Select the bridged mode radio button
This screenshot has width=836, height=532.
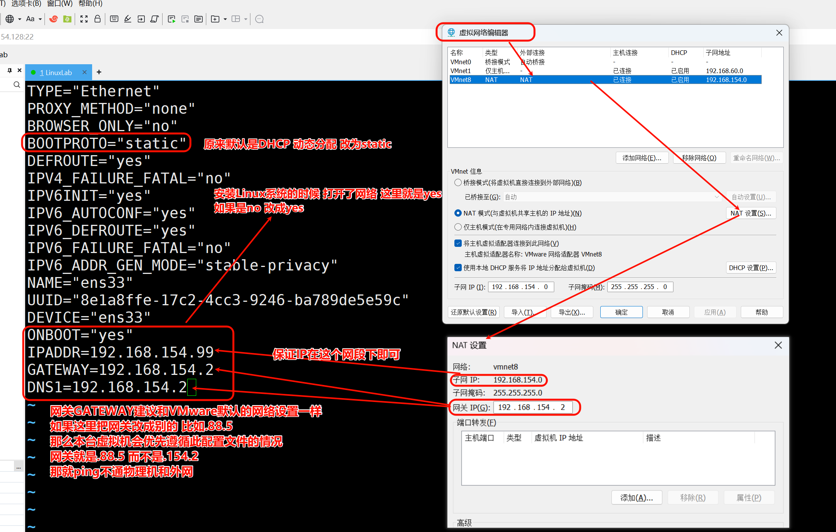tap(458, 182)
